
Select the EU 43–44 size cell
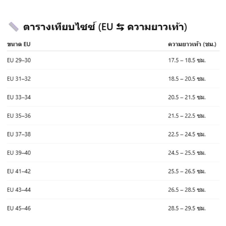[19, 190]
